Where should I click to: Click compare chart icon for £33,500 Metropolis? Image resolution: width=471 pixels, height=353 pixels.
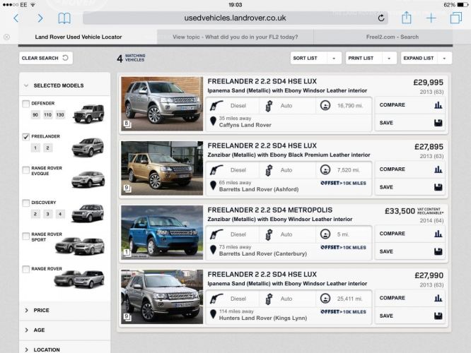438,234
